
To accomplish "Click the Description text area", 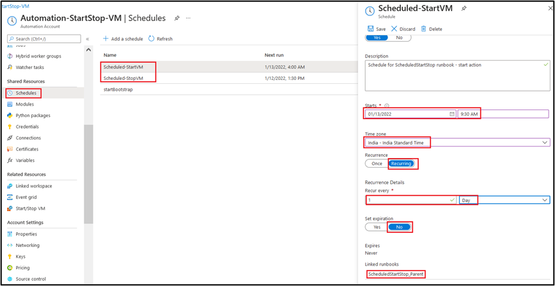I will click(457, 75).
